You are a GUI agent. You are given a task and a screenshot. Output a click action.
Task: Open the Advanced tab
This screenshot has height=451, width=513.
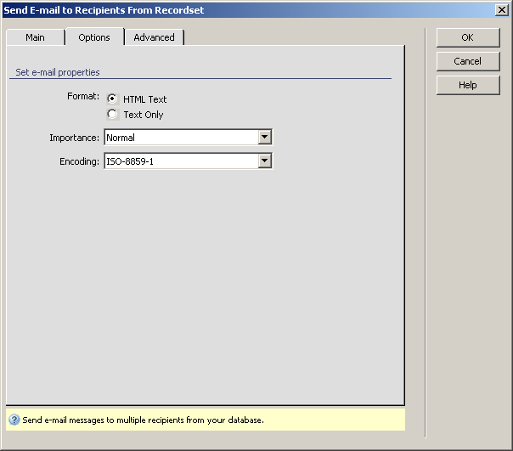154,37
